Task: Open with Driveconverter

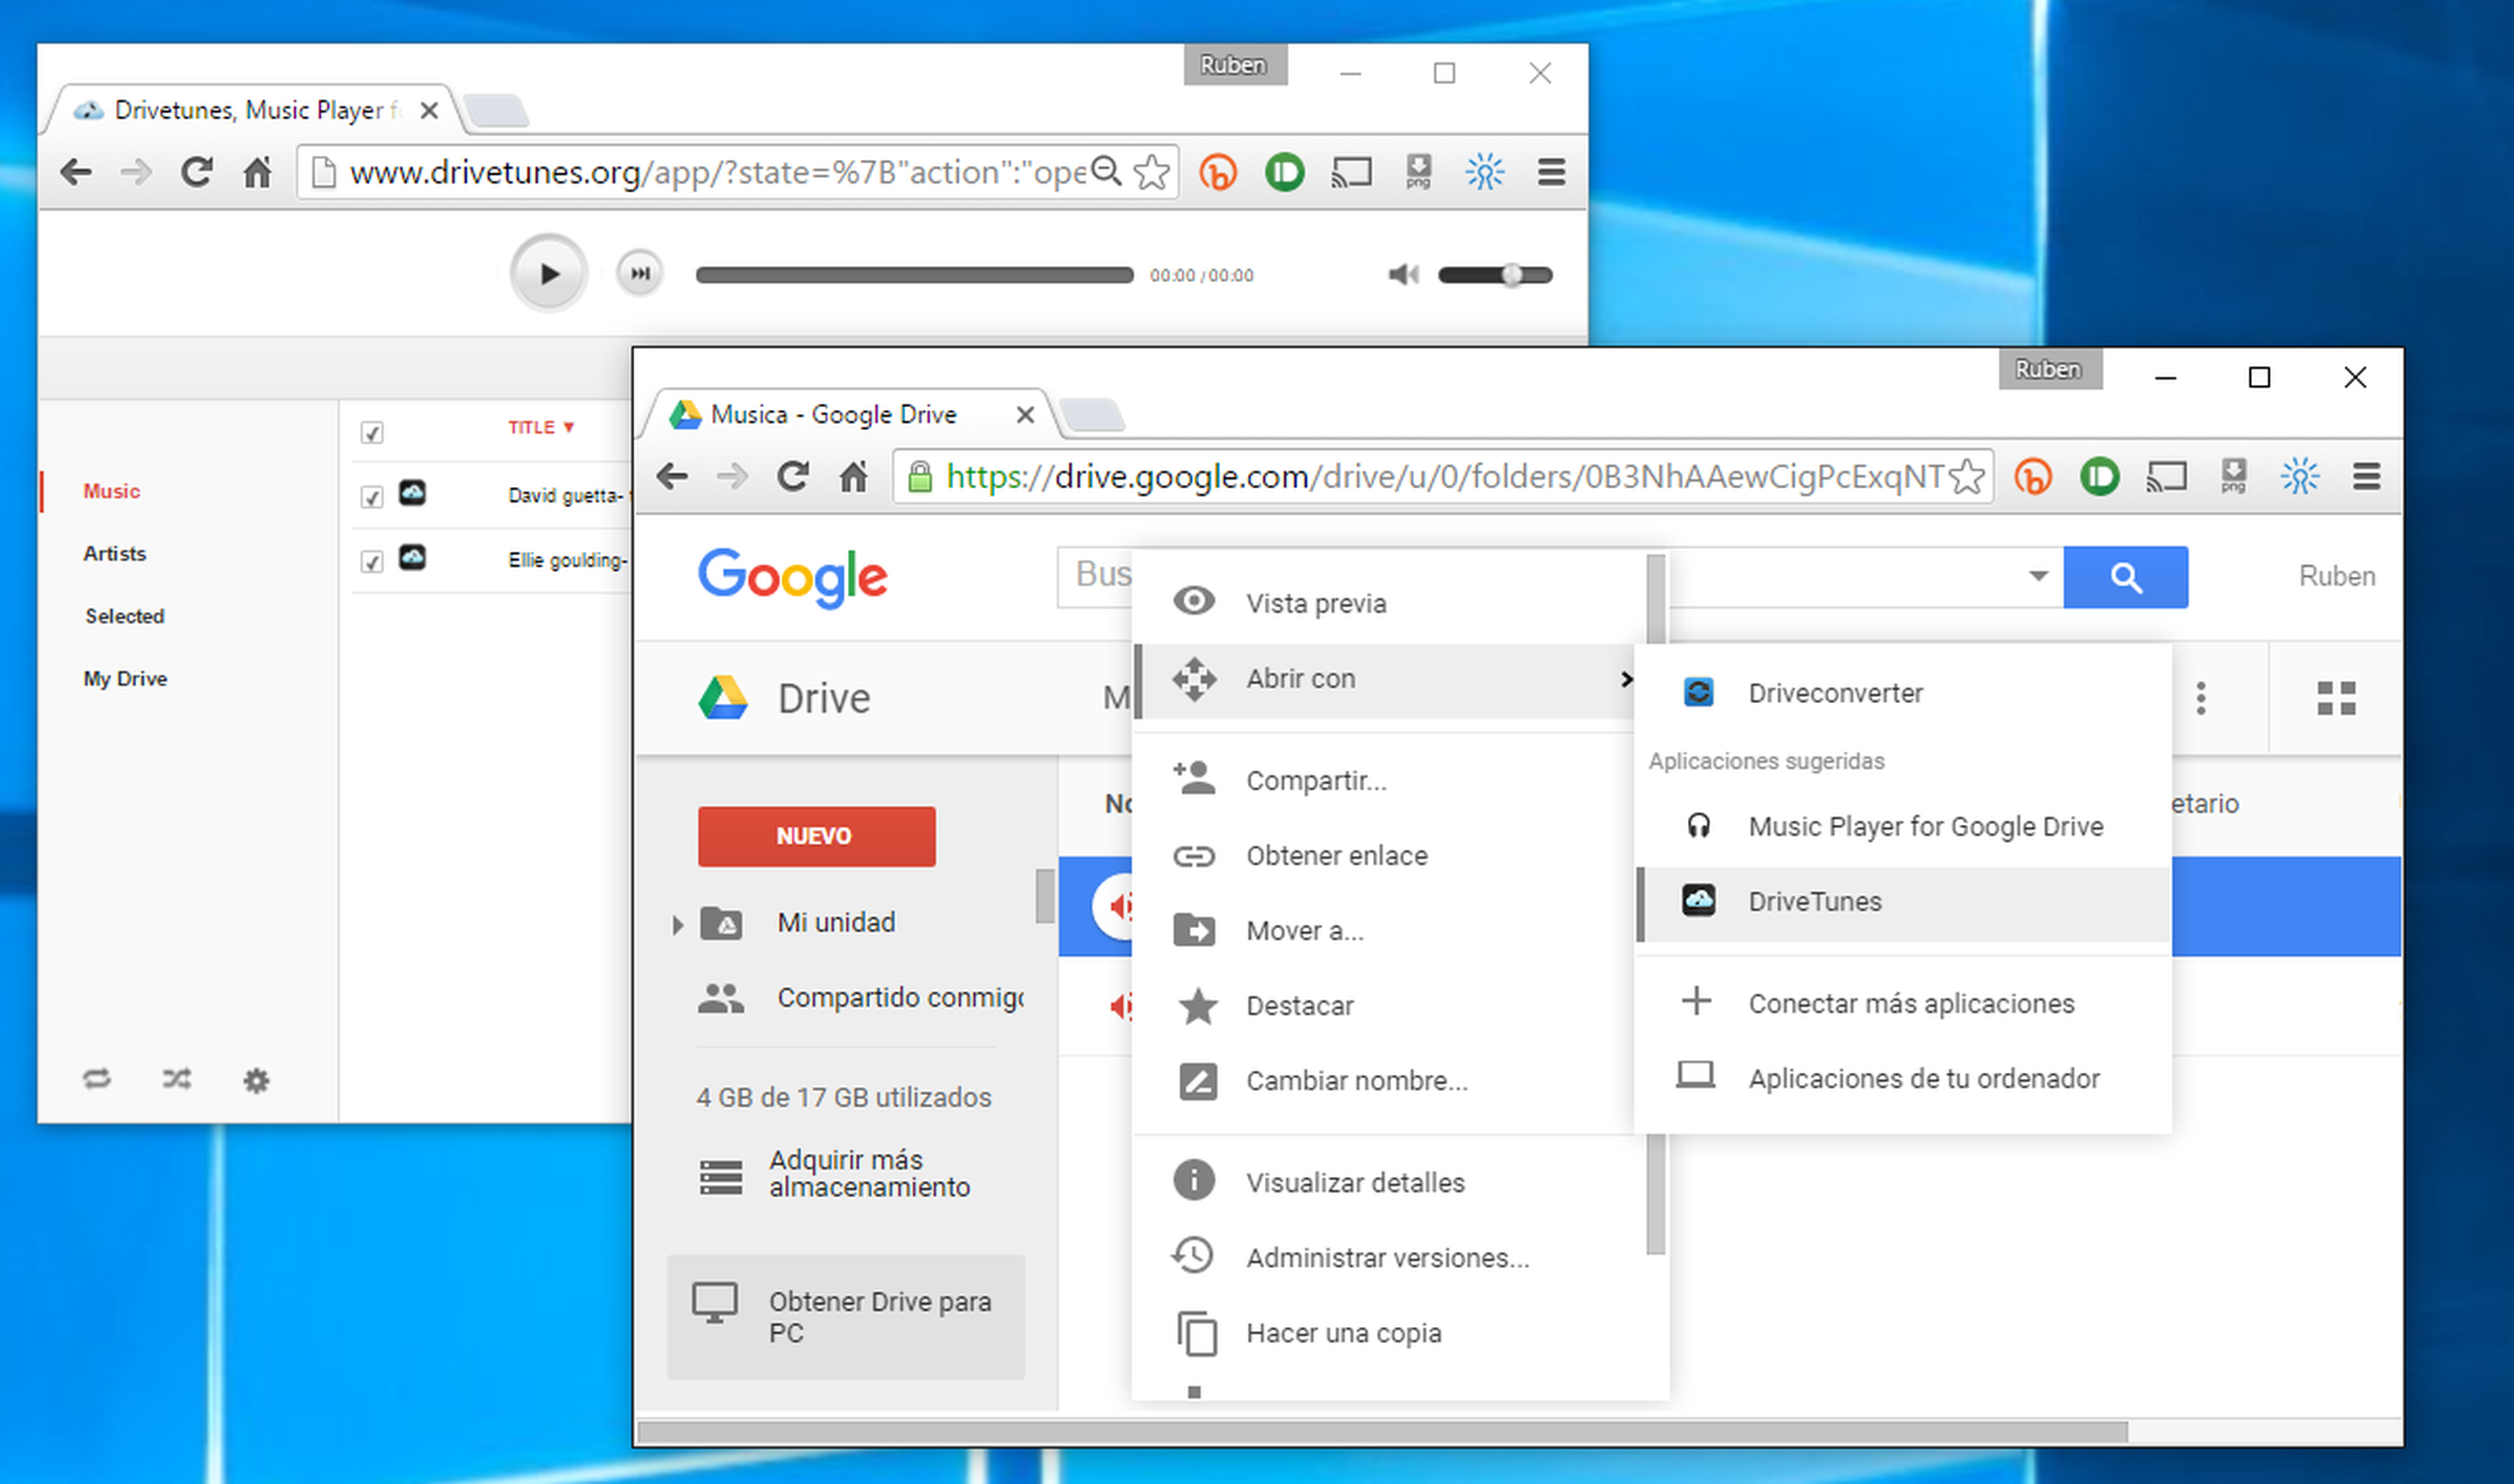Action: point(1903,692)
